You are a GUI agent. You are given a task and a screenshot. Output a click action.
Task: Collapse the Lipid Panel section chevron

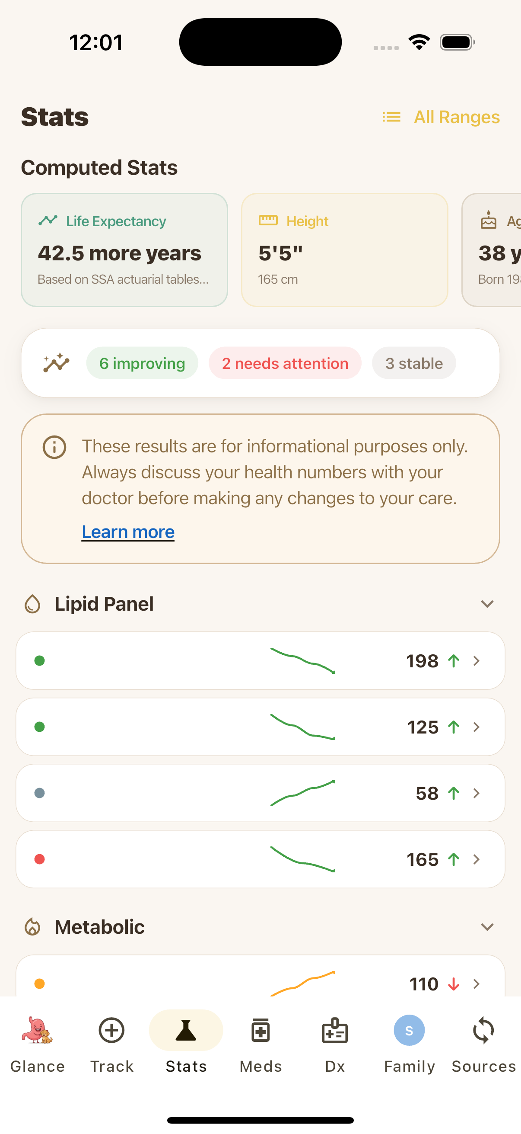[487, 604]
